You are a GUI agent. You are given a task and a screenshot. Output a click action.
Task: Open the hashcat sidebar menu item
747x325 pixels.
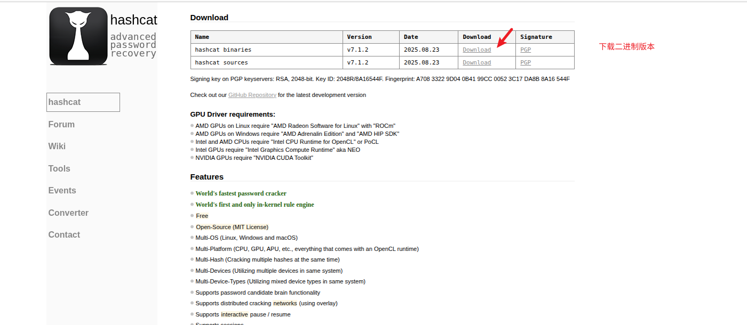(83, 102)
